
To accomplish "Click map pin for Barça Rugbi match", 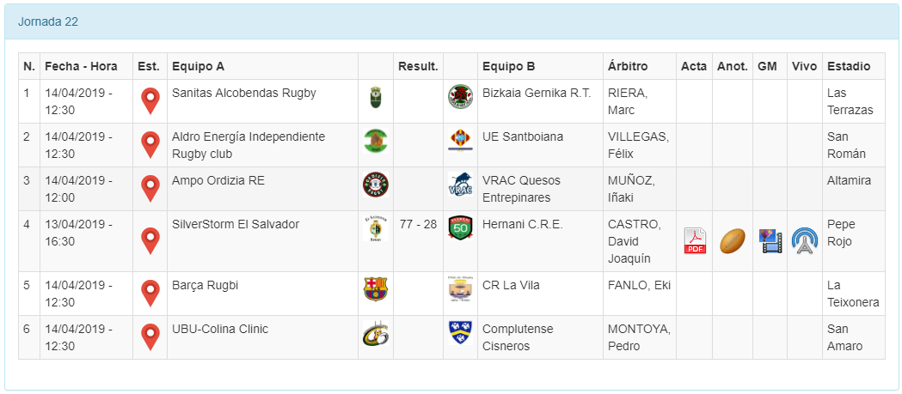I will point(150,294).
